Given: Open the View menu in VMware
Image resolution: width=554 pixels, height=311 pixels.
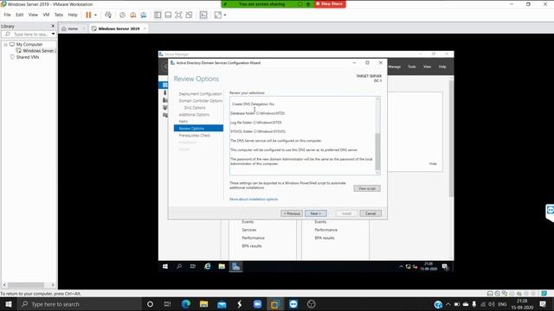Looking at the screenshot, I should click(33, 15).
